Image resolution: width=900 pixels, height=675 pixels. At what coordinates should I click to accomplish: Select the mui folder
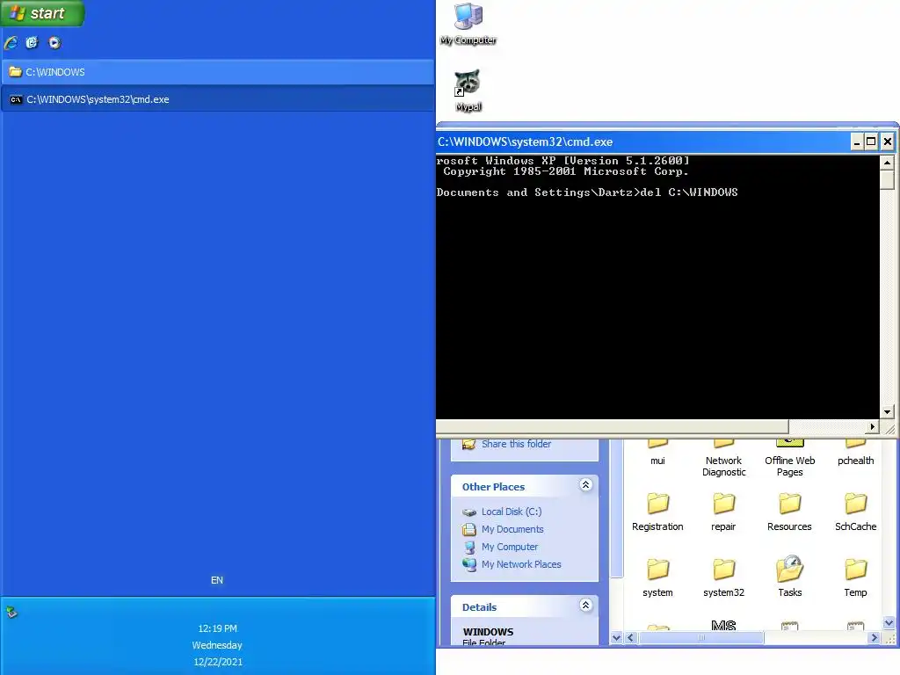[657, 453]
